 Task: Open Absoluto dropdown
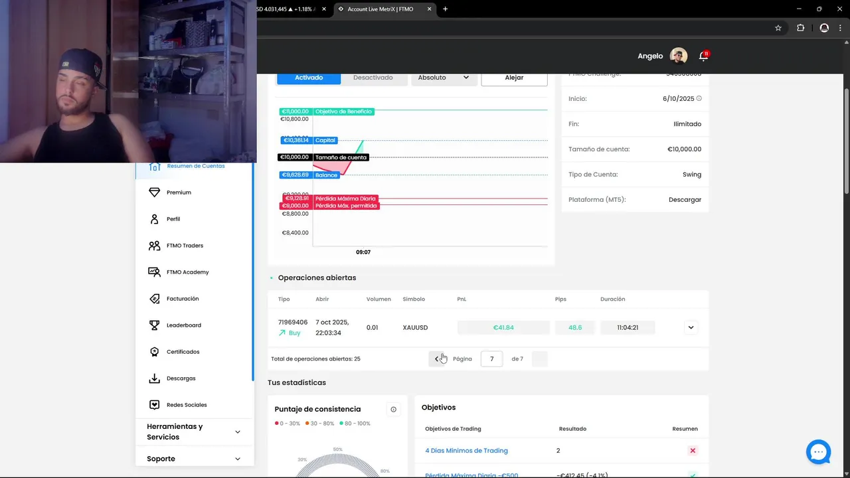coord(444,78)
